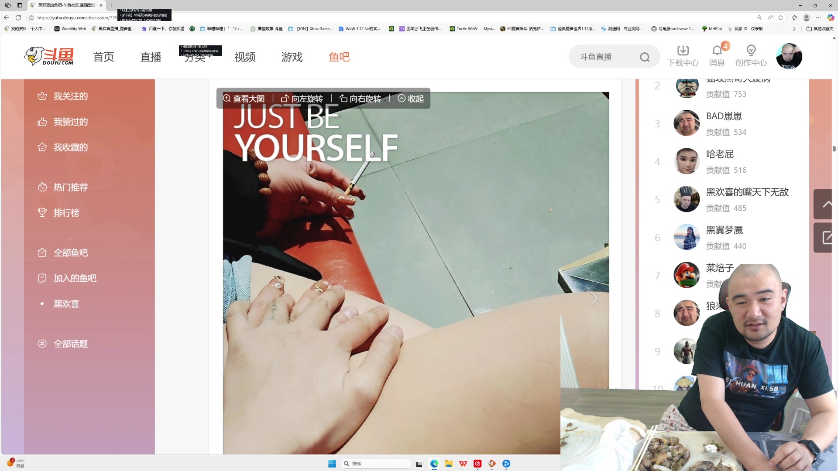The image size is (838, 471).
Task: Open the 创作中心 lightbulb icon
Action: tap(751, 51)
